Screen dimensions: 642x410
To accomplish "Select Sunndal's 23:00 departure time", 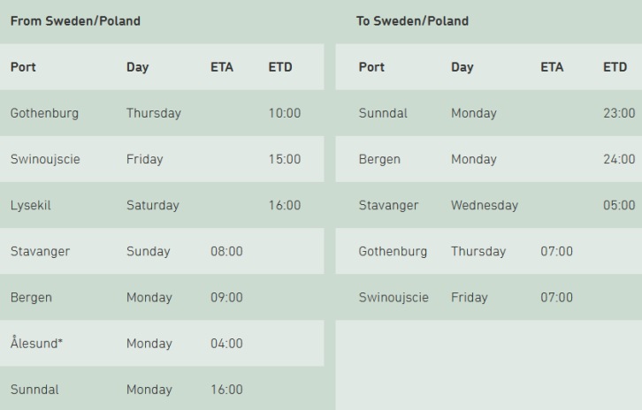I will pyautogui.click(x=618, y=113).
